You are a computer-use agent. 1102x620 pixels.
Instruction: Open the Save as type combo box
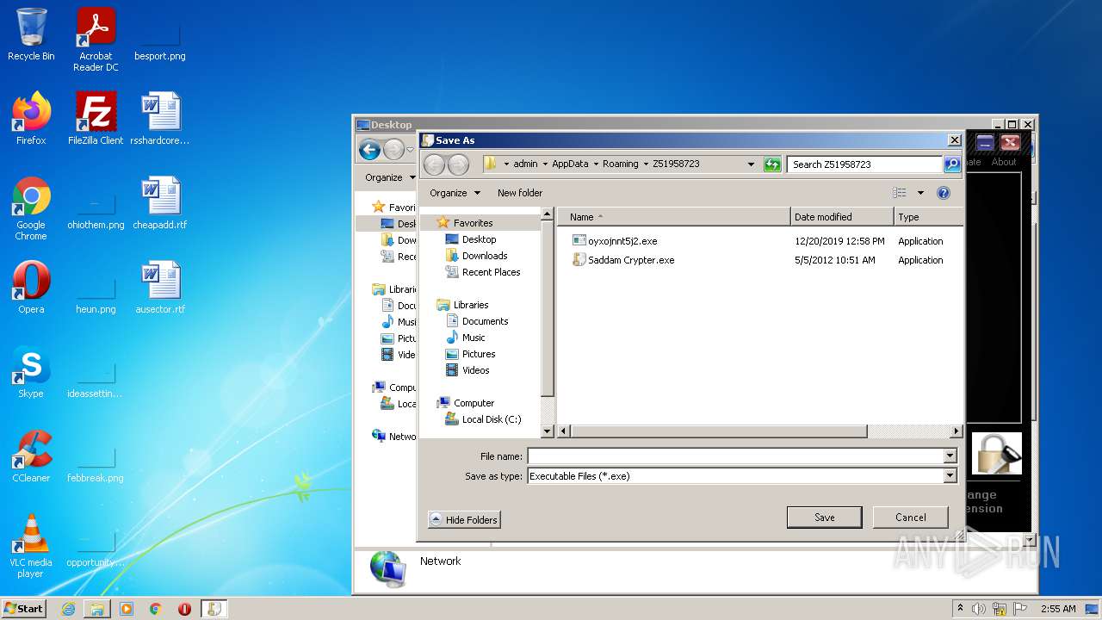click(x=742, y=476)
